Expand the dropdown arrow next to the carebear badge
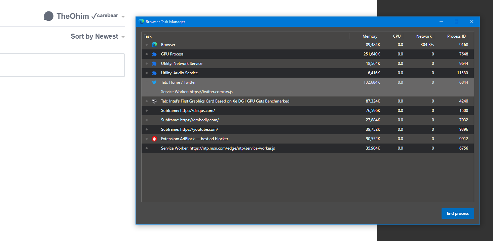493x241 pixels. coord(123,16)
